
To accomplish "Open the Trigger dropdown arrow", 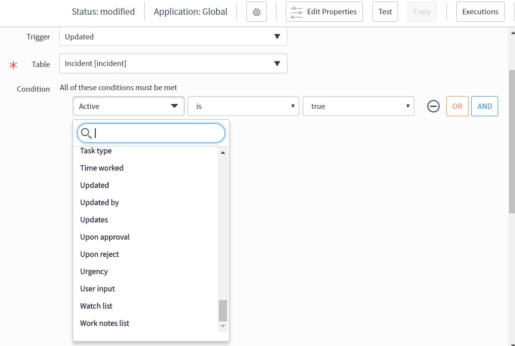I will point(277,36).
